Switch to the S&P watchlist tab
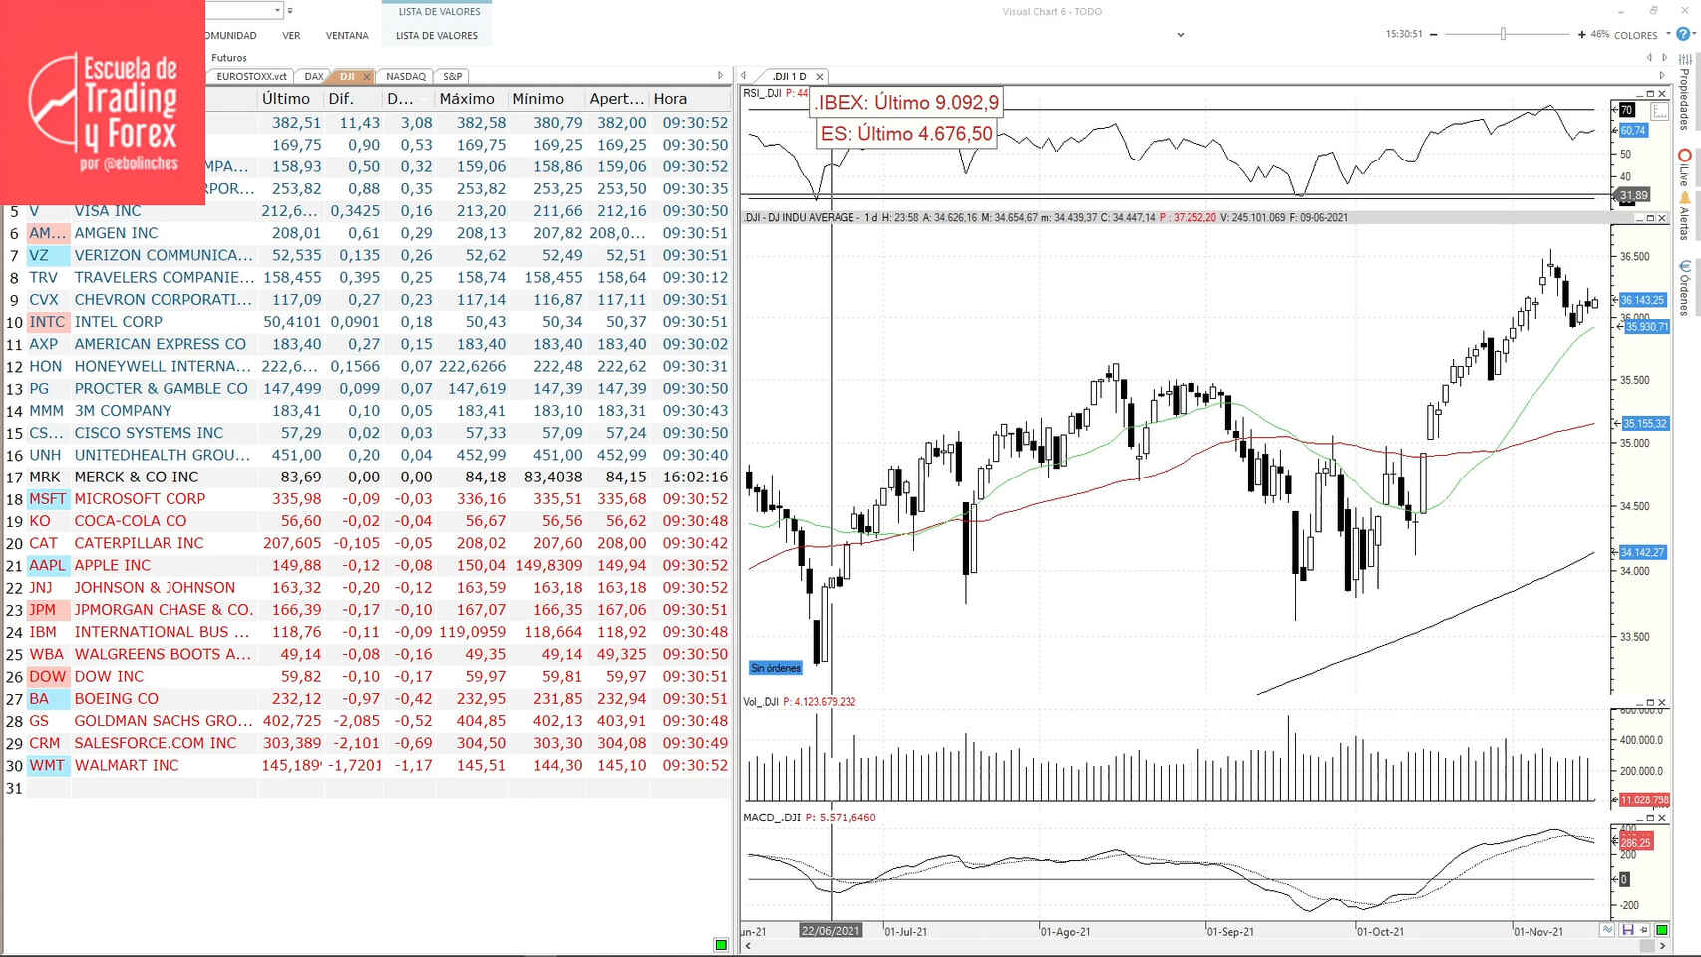Screen dimensions: 1701x957 (452, 77)
